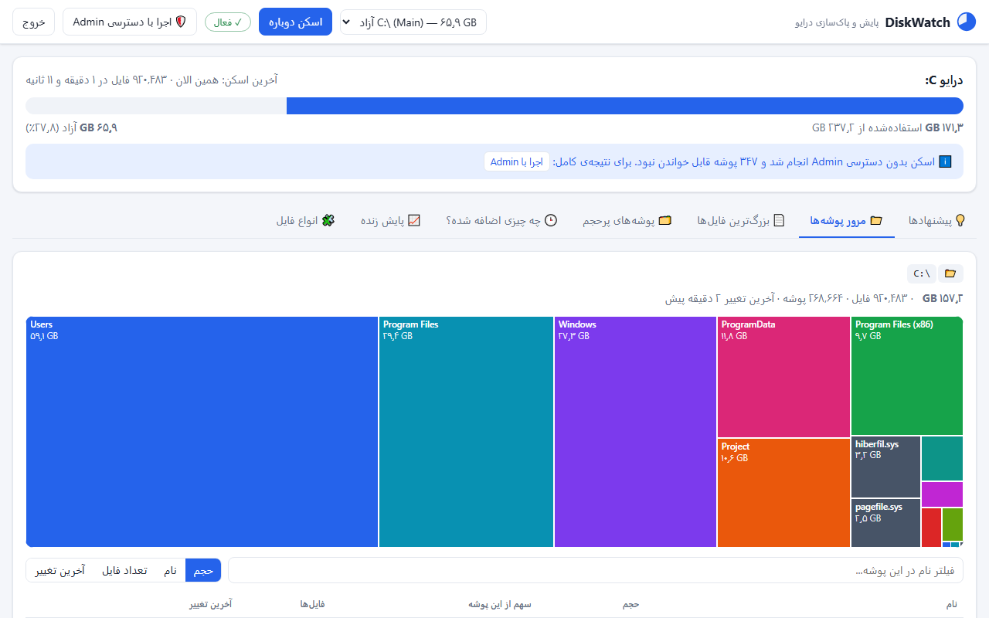Open the drive selector C:\ (Main) dropdown

413,22
